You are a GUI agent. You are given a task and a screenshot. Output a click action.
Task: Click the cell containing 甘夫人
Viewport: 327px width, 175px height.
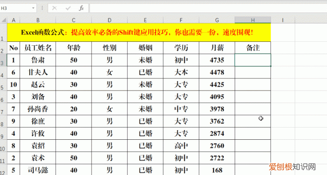38,72
